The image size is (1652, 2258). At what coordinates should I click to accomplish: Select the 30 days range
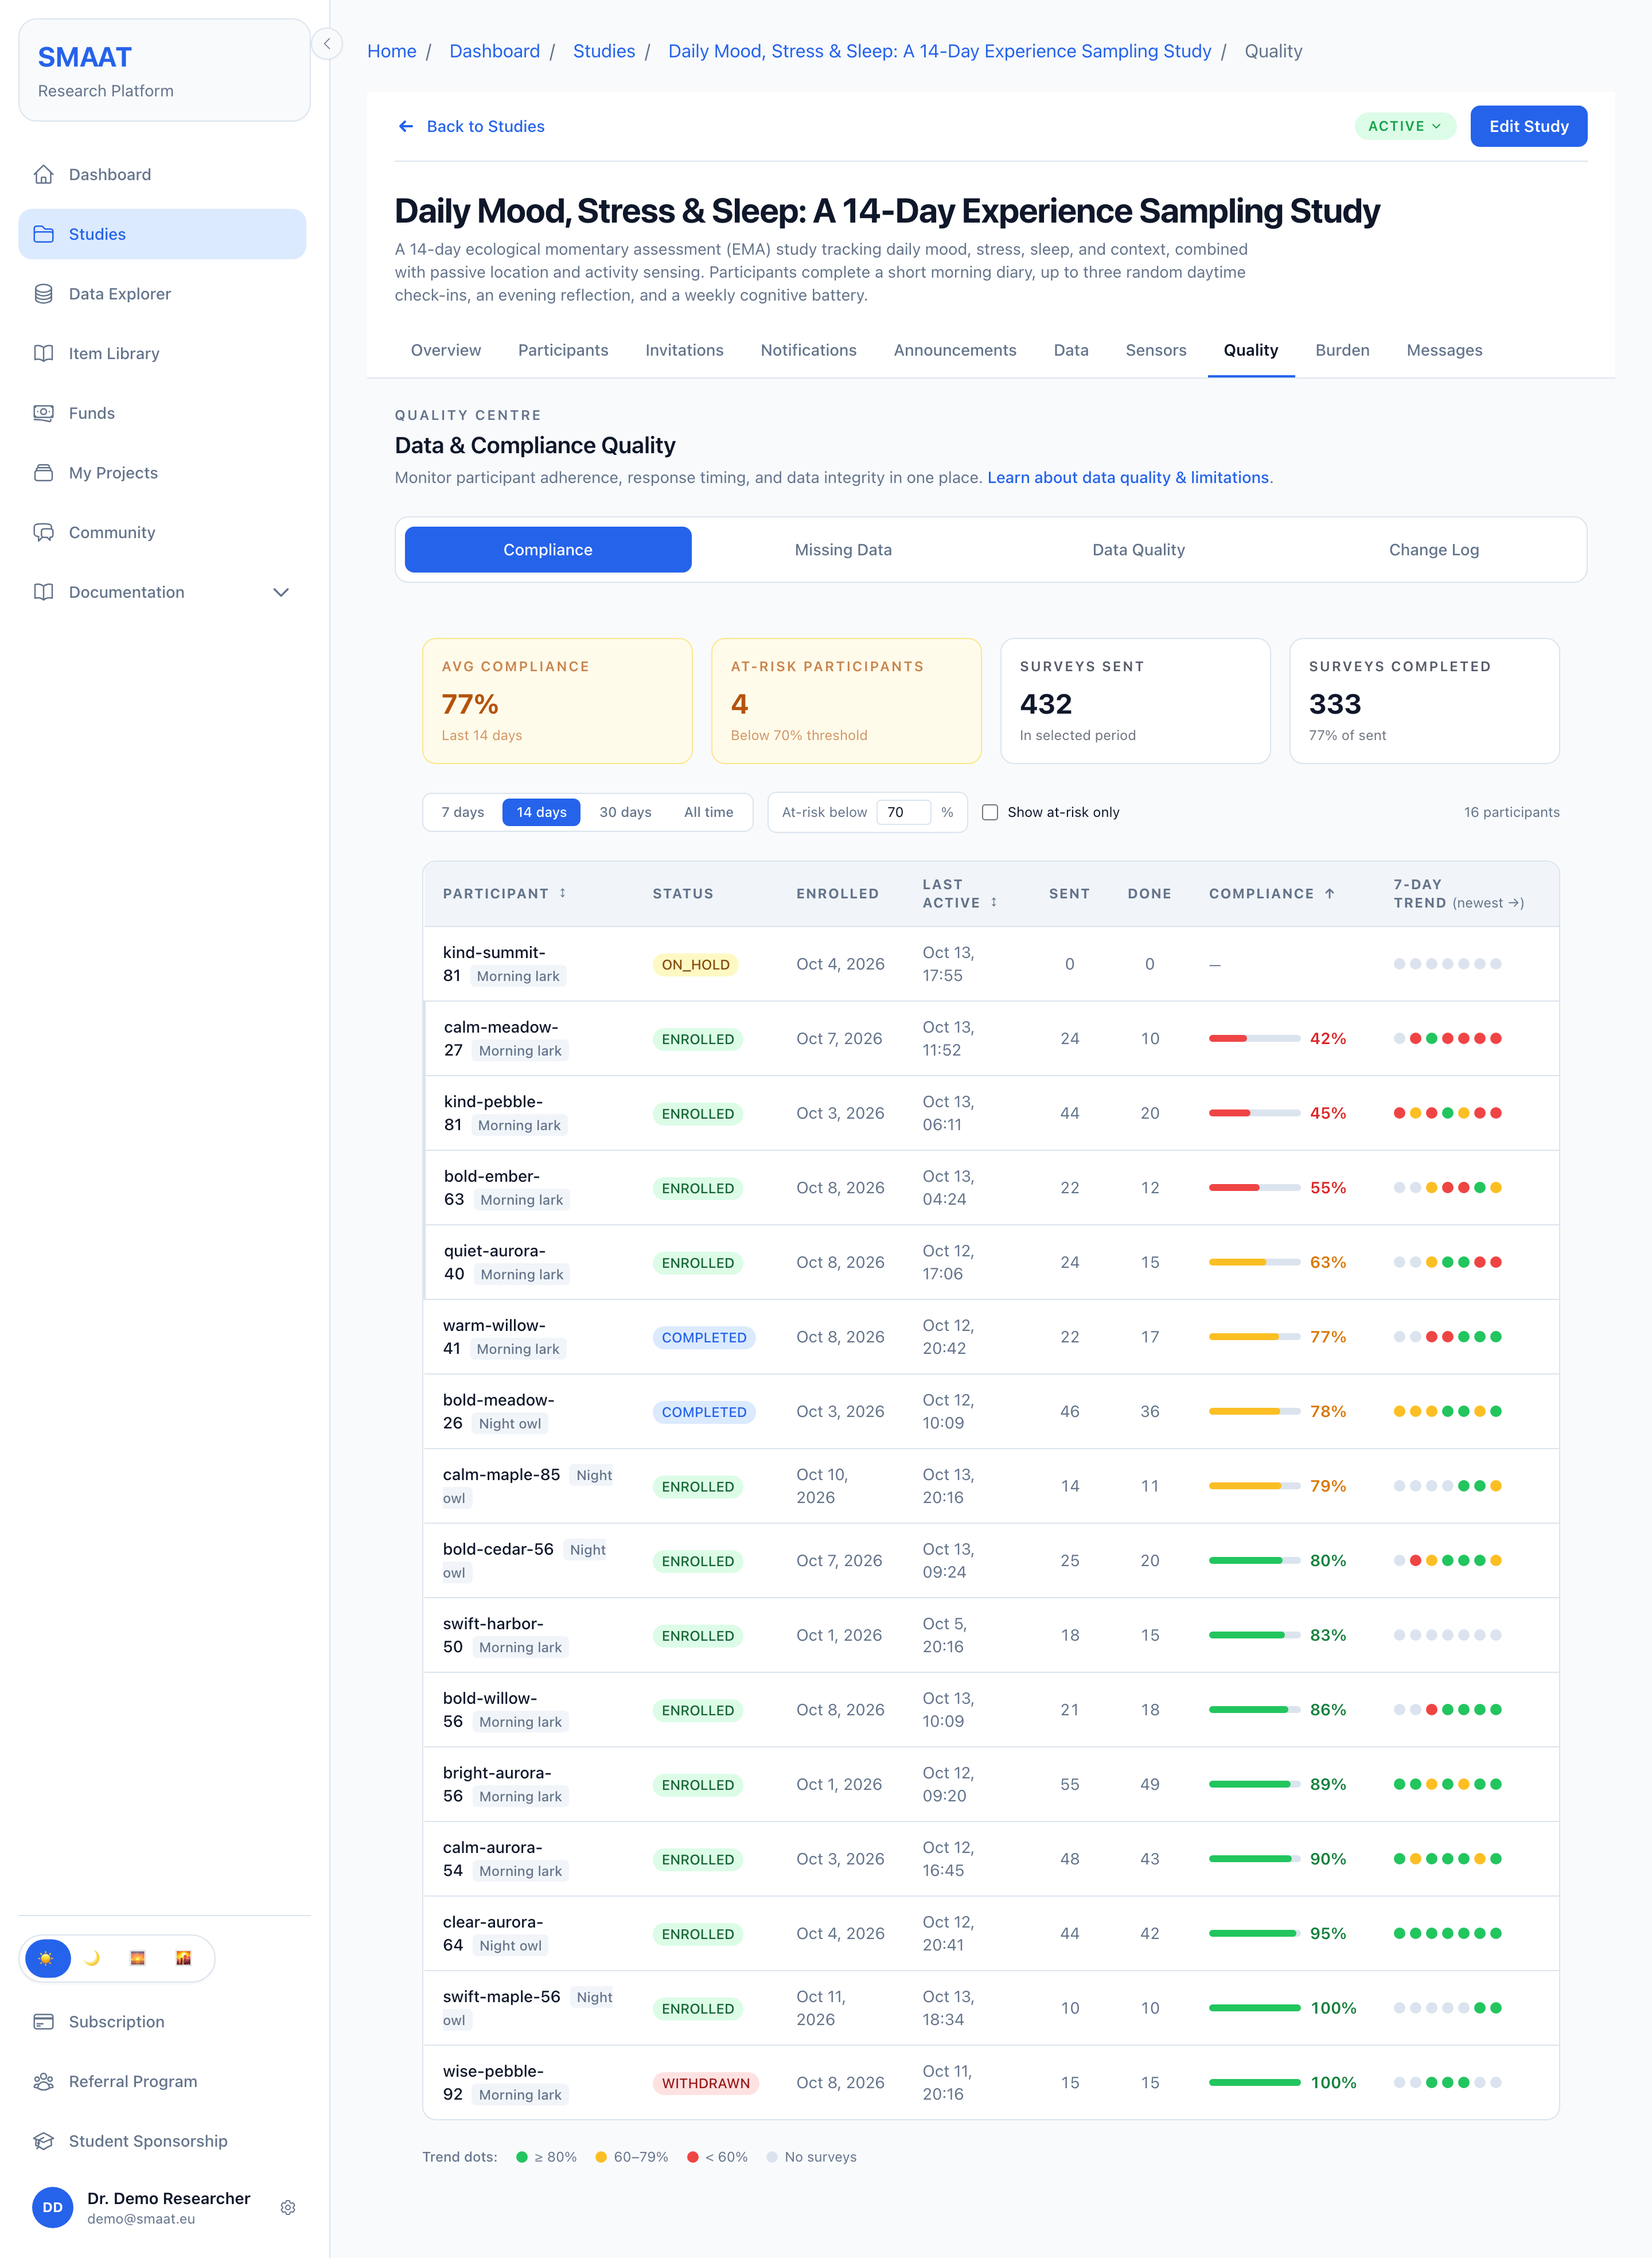pos(625,812)
